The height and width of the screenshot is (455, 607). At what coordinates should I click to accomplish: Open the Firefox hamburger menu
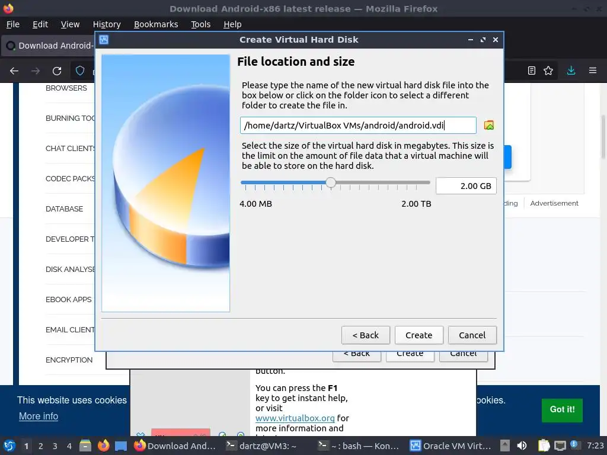593,71
